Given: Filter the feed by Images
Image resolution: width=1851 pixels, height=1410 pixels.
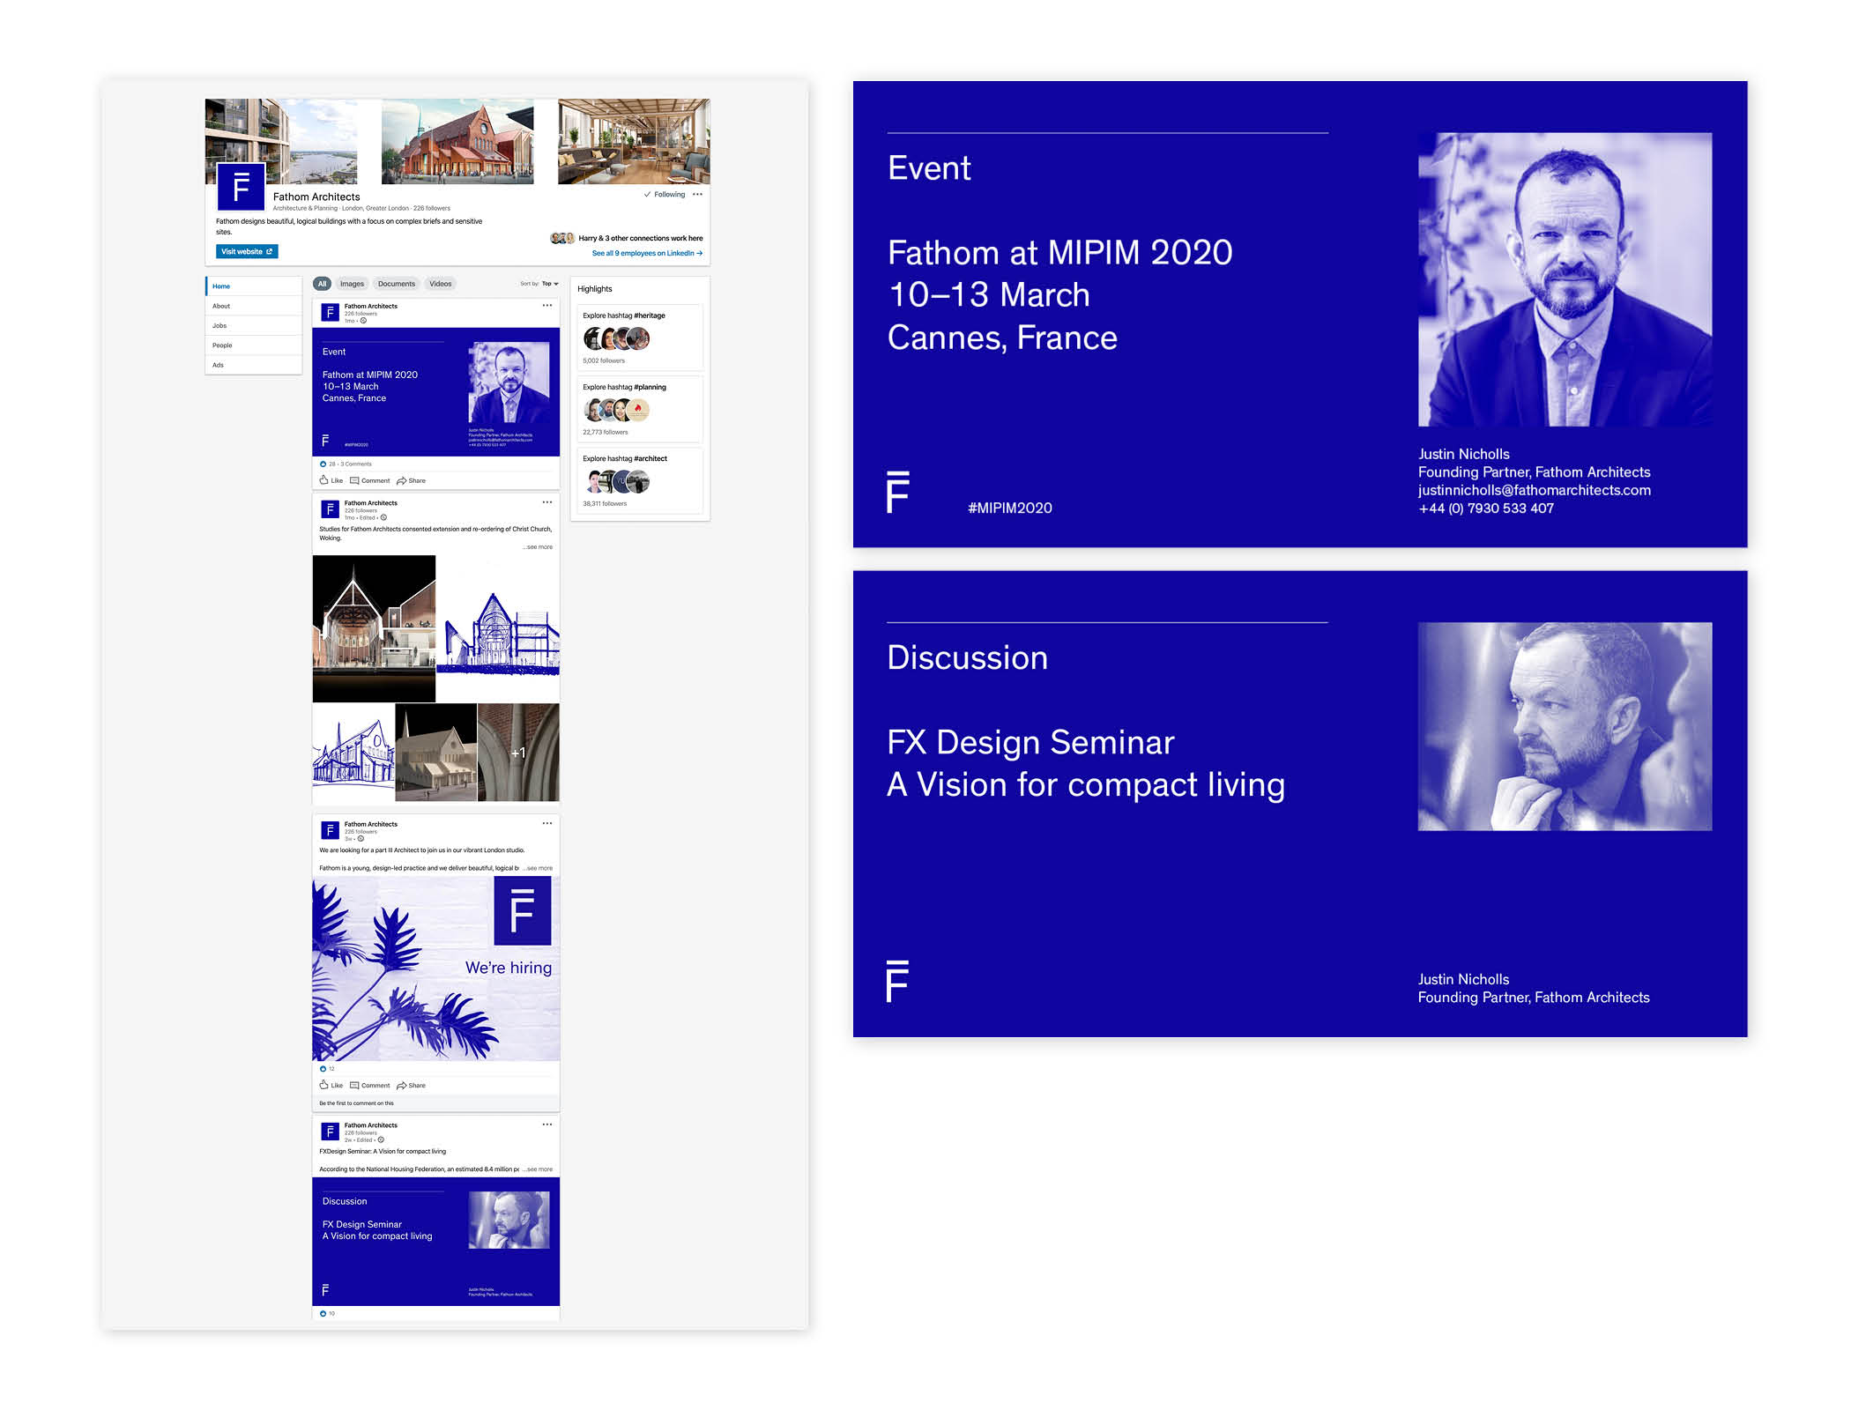Looking at the screenshot, I should pyautogui.click(x=352, y=284).
